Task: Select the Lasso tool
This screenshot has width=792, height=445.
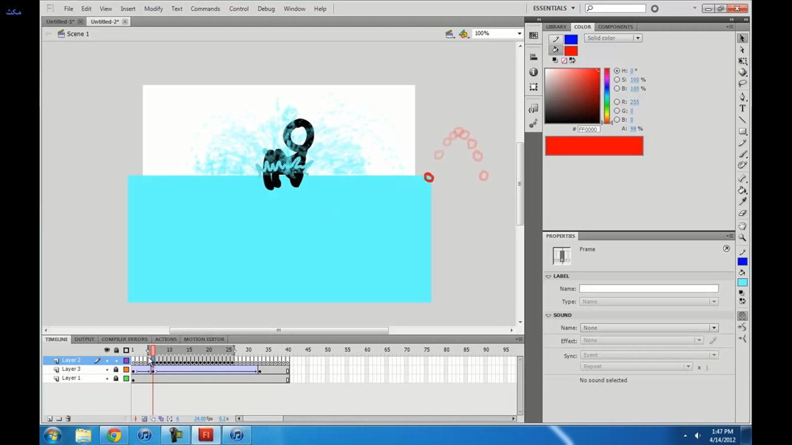Action: pyautogui.click(x=742, y=83)
